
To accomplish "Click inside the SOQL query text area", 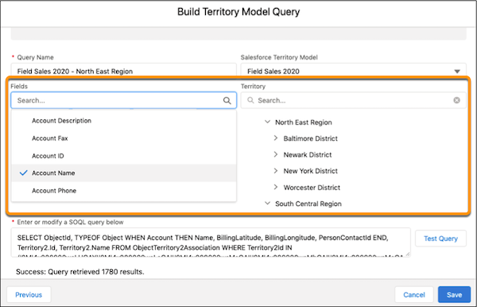I will (211, 243).
